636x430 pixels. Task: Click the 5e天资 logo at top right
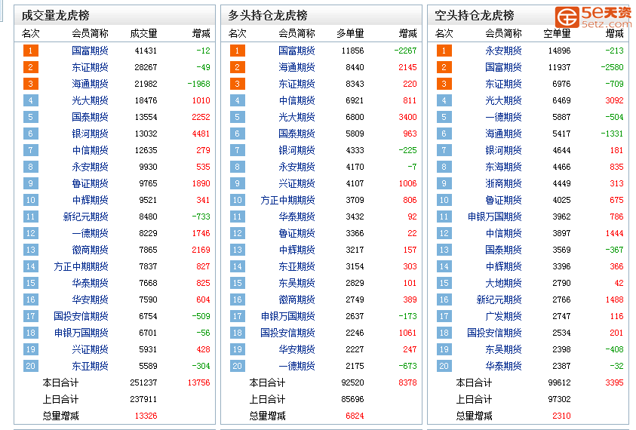tap(593, 16)
